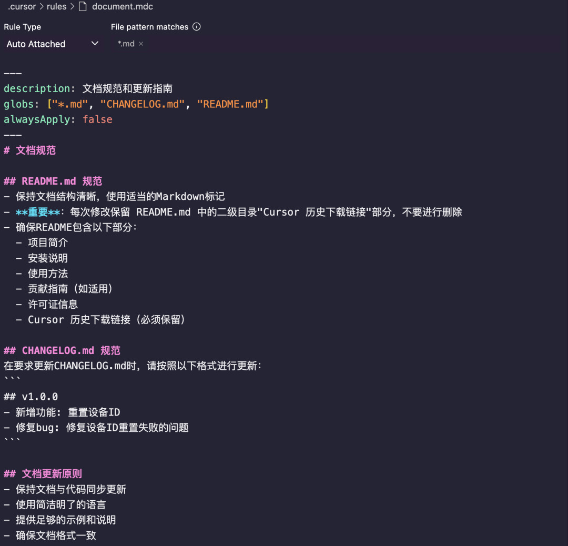This screenshot has width=568, height=546.
Task: Click the line 保持文档与代码同步更新
Action: click(x=65, y=490)
